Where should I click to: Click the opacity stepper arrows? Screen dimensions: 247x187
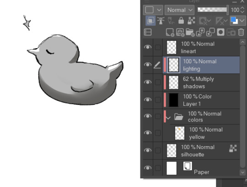(242, 10)
